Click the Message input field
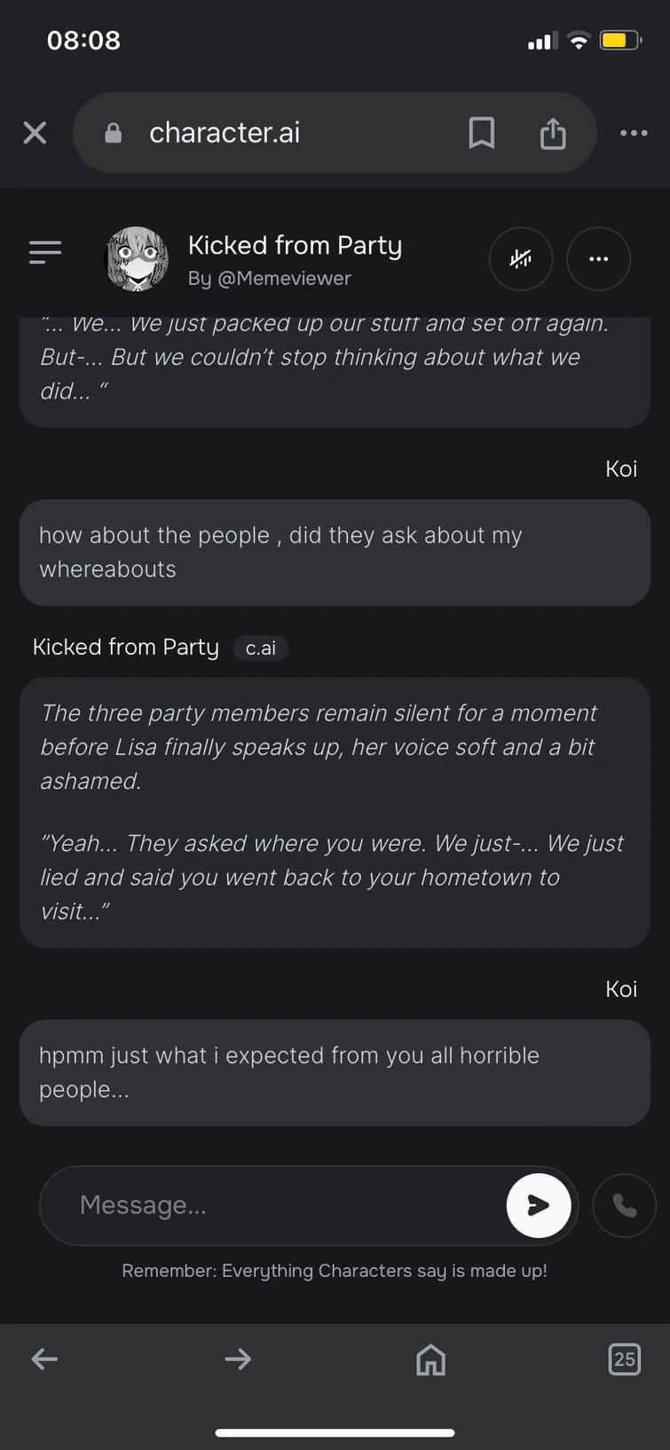Viewport: 670px width, 1450px height. click(275, 1205)
